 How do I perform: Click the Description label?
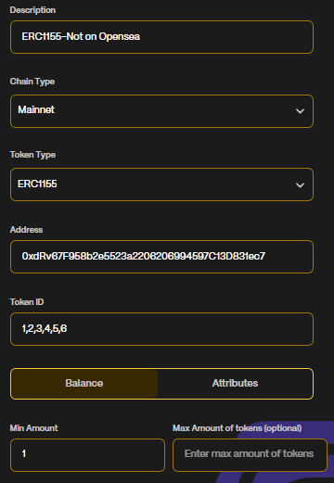(x=32, y=10)
